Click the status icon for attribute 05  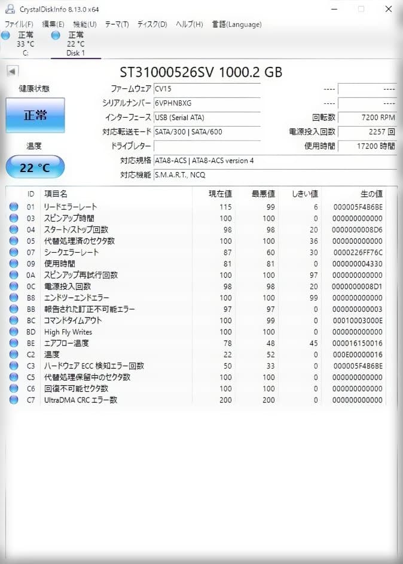tap(14, 241)
